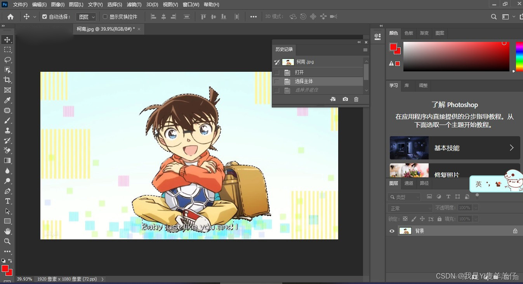Open the 填充 fill dropdown arrow
523x284 pixels.
476,219
